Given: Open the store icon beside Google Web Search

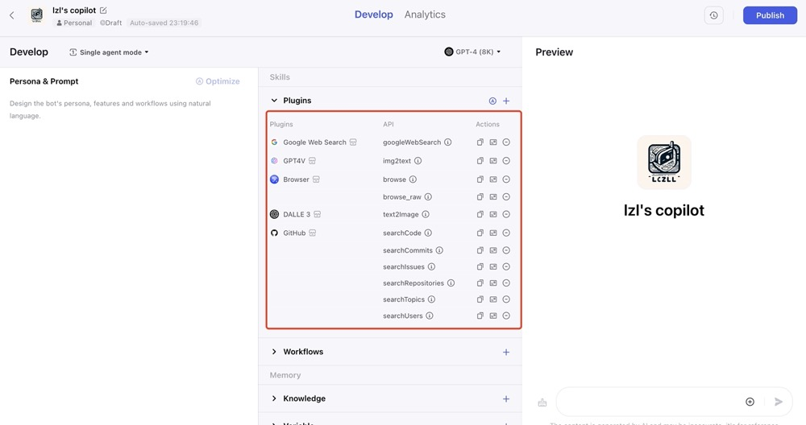Looking at the screenshot, I should (x=353, y=142).
